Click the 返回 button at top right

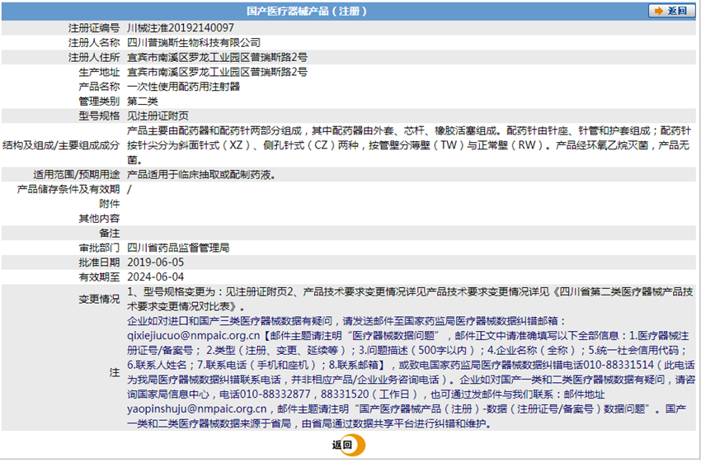pyautogui.click(x=671, y=11)
